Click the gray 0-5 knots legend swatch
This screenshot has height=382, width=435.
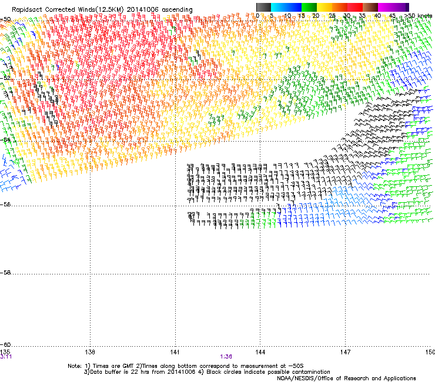click(264, 7)
